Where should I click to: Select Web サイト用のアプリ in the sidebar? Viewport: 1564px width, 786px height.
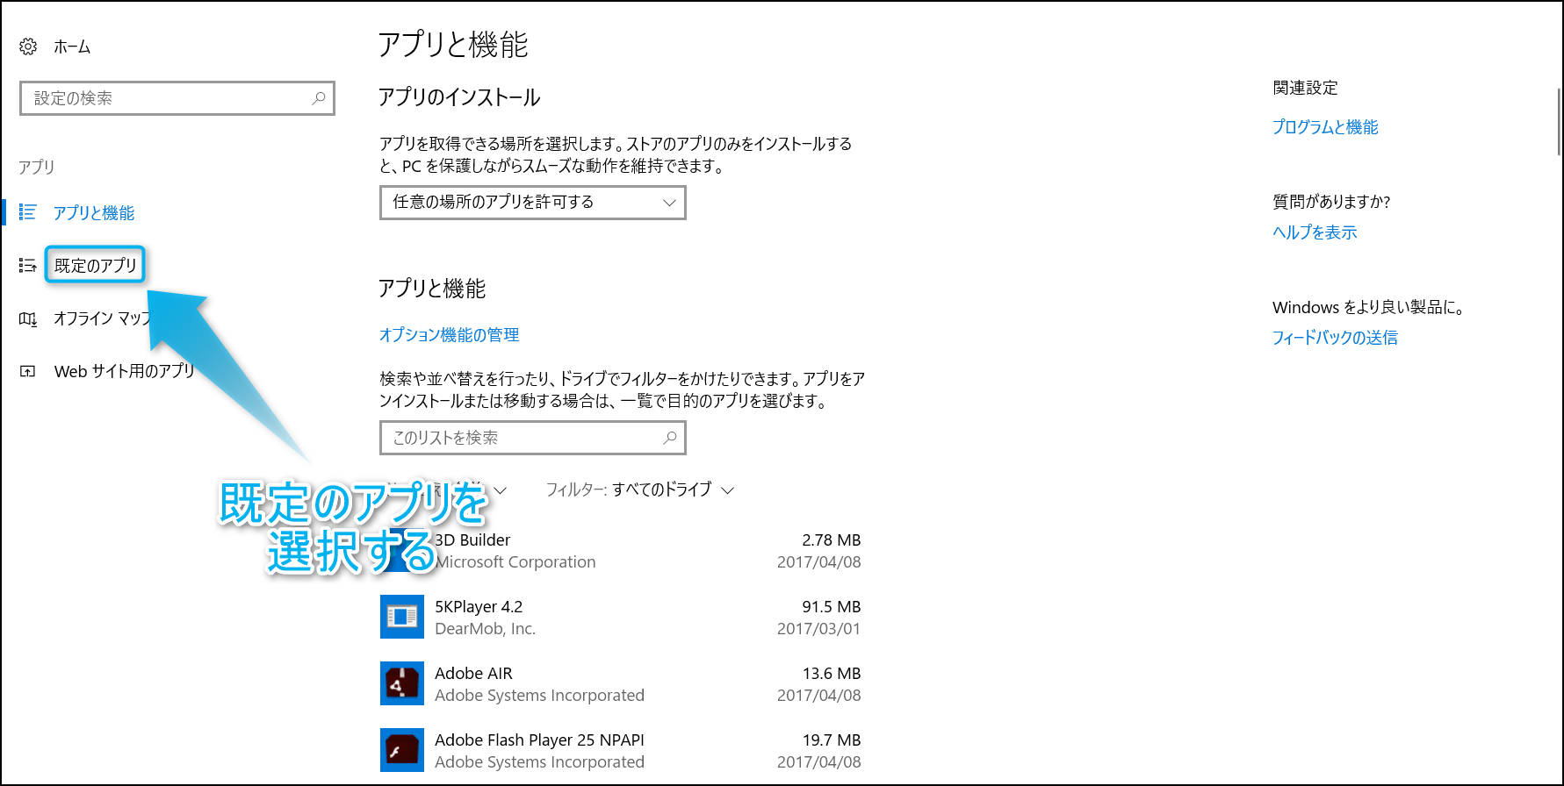click(124, 371)
